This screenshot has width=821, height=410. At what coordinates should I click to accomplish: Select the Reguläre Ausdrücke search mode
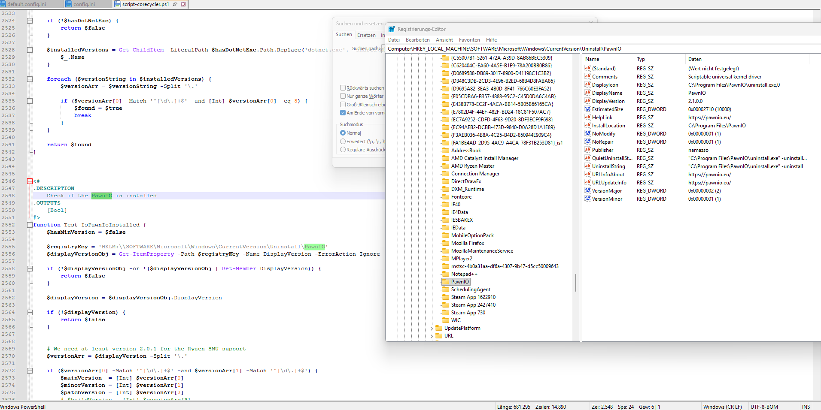tap(343, 149)
